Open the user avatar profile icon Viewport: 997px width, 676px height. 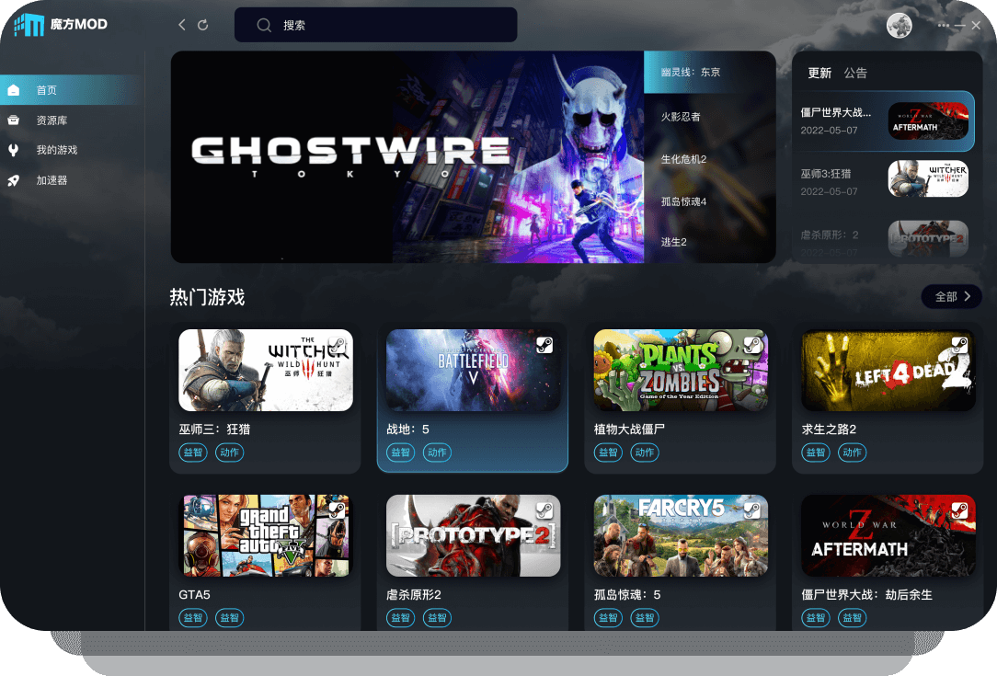[900, 26]
